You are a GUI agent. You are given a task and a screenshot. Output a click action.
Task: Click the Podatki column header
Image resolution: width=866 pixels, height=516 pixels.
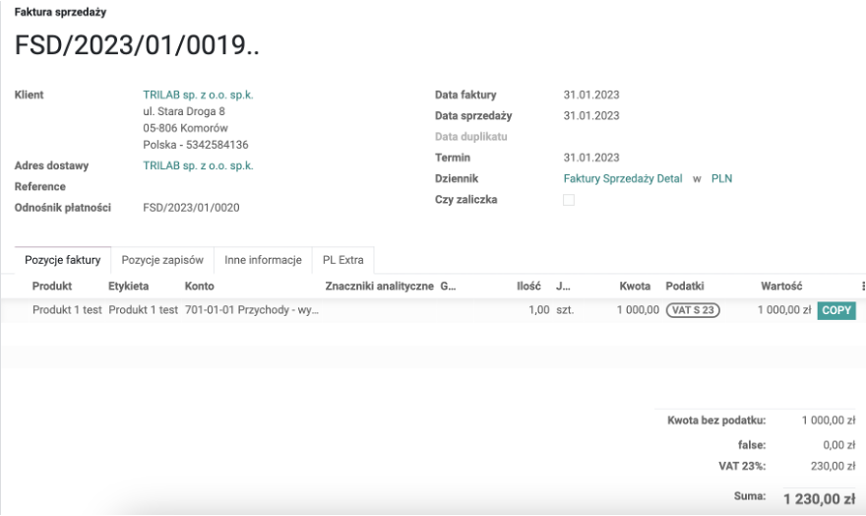click(685, 287)
